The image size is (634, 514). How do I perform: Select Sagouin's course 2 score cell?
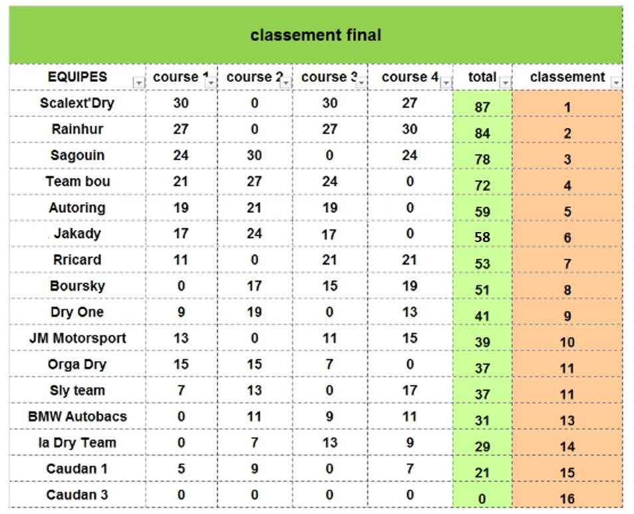click(x=254, y=155)
